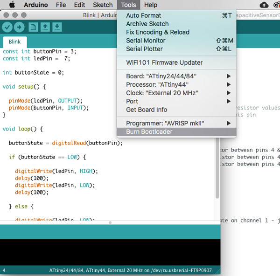This screenshot has height=276, width=280.
Task: Click "digitalWrite(ledPin, LOW);" line above delay
Action: [55, 185]
